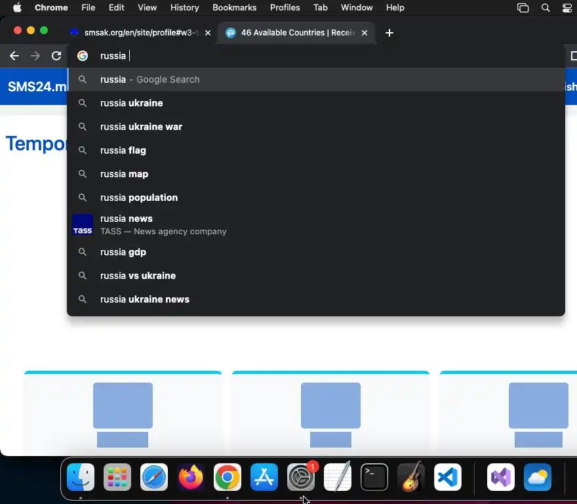Screen dimensions: 577x504
Task: Reload the current page
Action: pos(56,56)
